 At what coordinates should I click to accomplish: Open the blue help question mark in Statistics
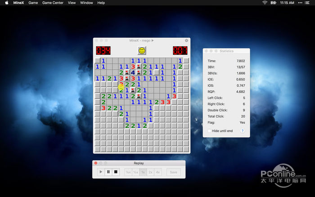[243, 131]
